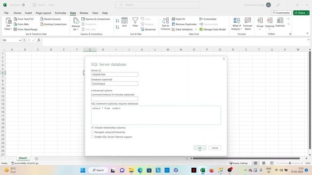Open Existing Connections
This screenshot has width=312, height=175.
pyautogui.click(x=53, y=24)
